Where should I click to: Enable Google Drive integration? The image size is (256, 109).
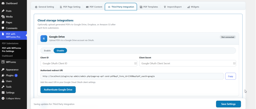coord(47,50)
